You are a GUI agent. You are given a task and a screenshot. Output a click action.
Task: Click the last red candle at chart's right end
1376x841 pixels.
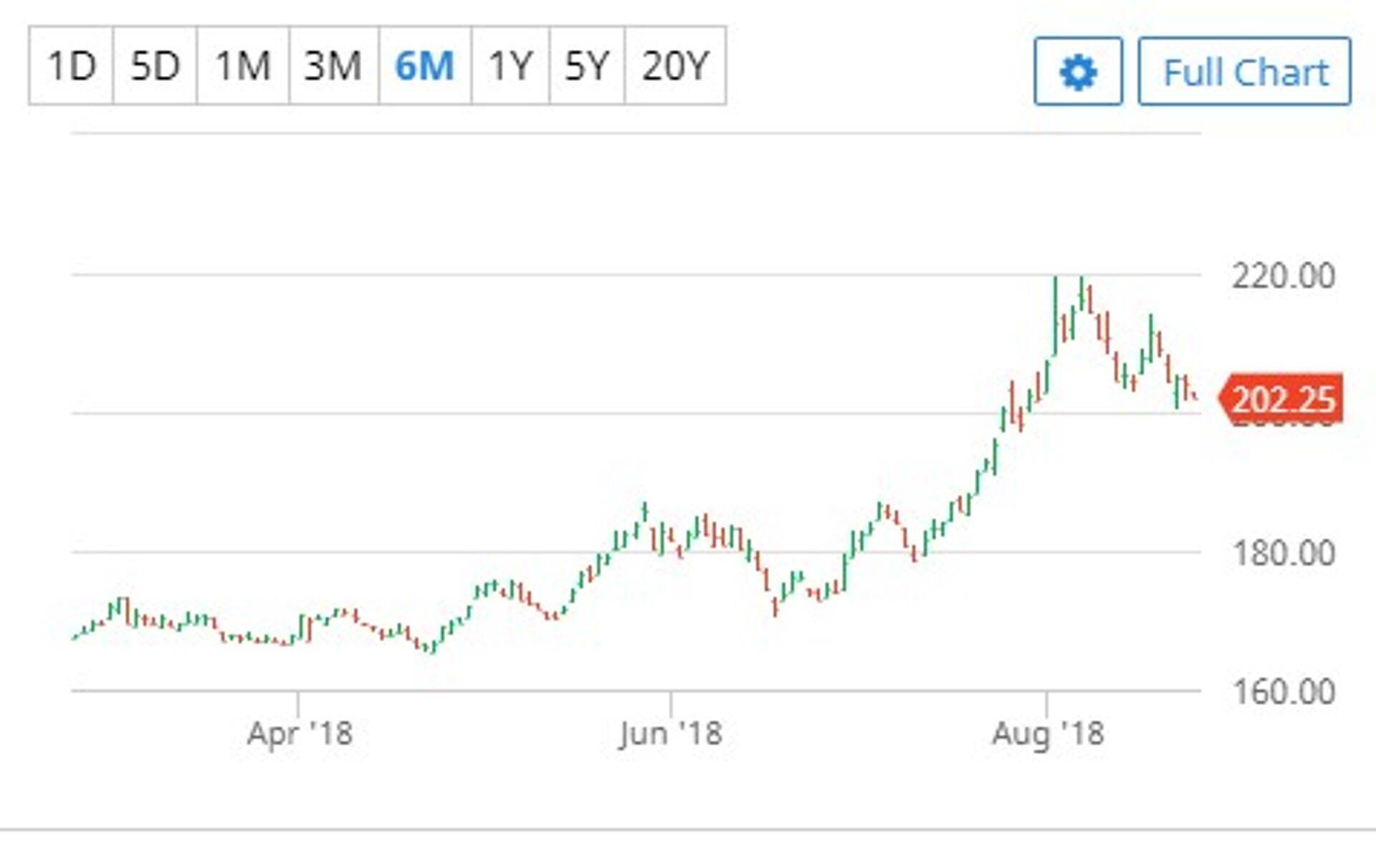click(1193, 395)
